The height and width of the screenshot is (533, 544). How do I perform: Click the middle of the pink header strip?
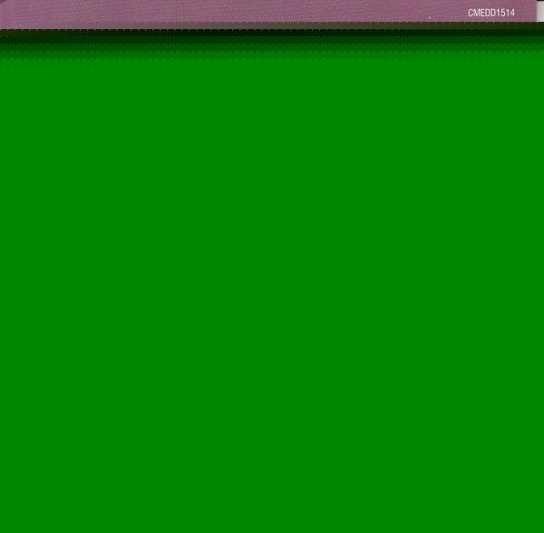point(268,11)
